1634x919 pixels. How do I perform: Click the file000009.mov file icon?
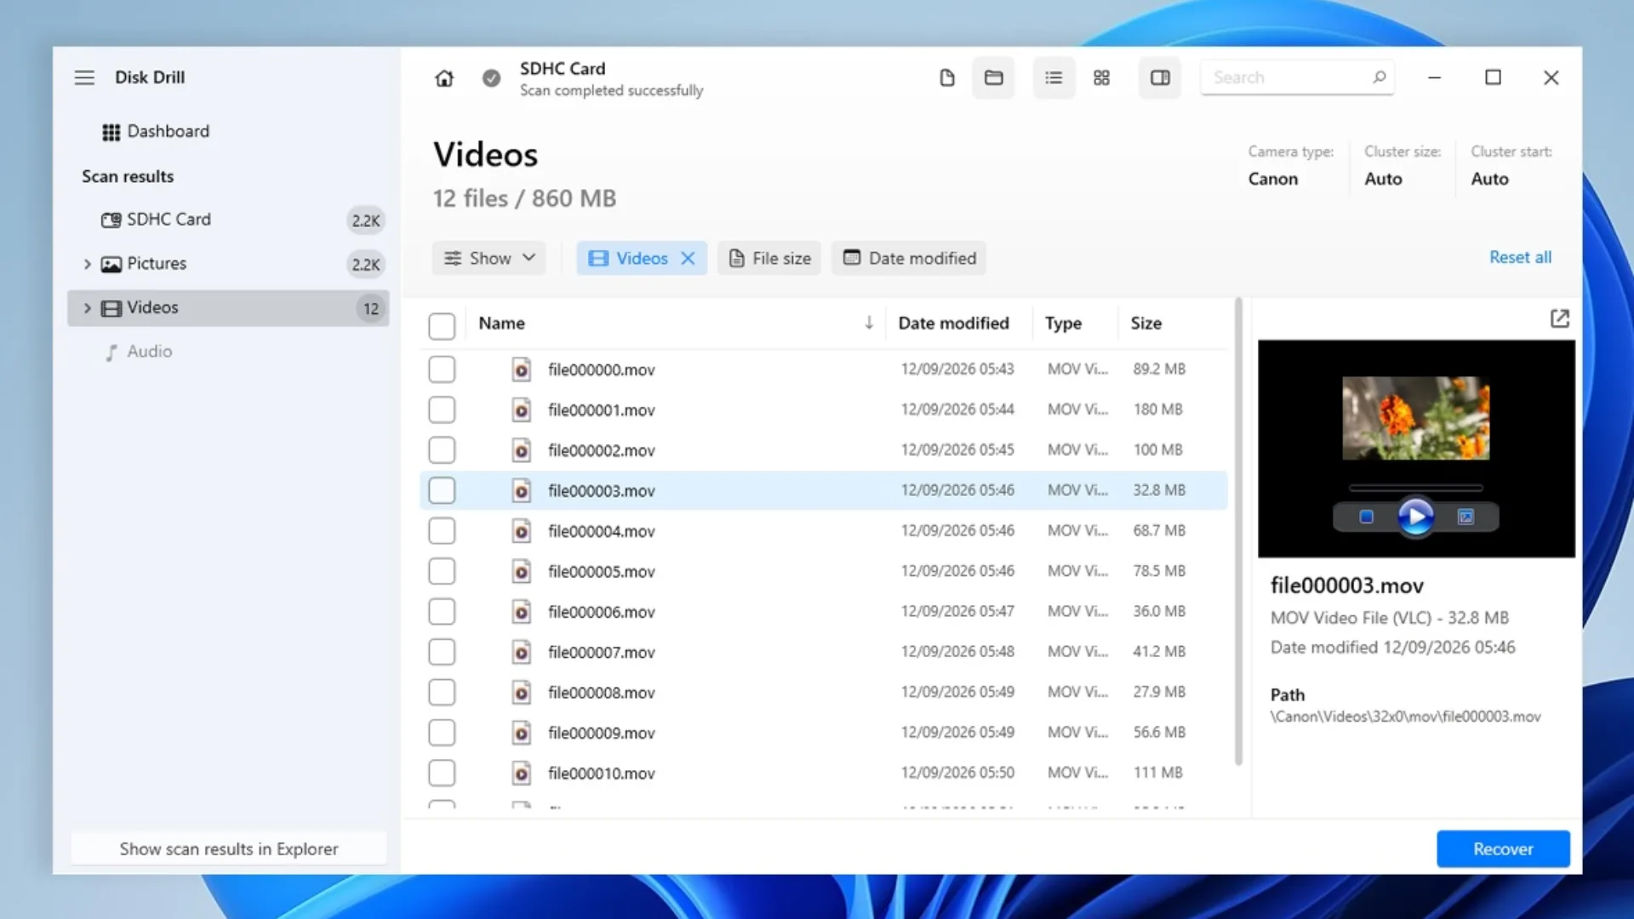click(521, 733)
